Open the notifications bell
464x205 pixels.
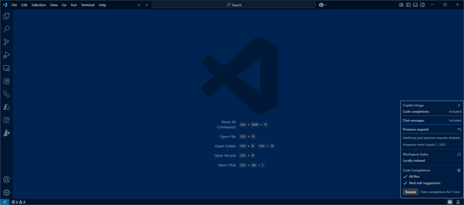458,202
